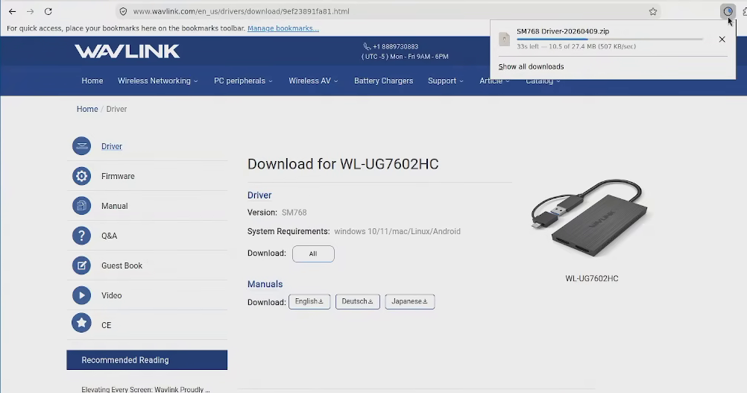Open the Guest Book pencil icon
Viewport: 747px width, 393px height.
[81, 265]
